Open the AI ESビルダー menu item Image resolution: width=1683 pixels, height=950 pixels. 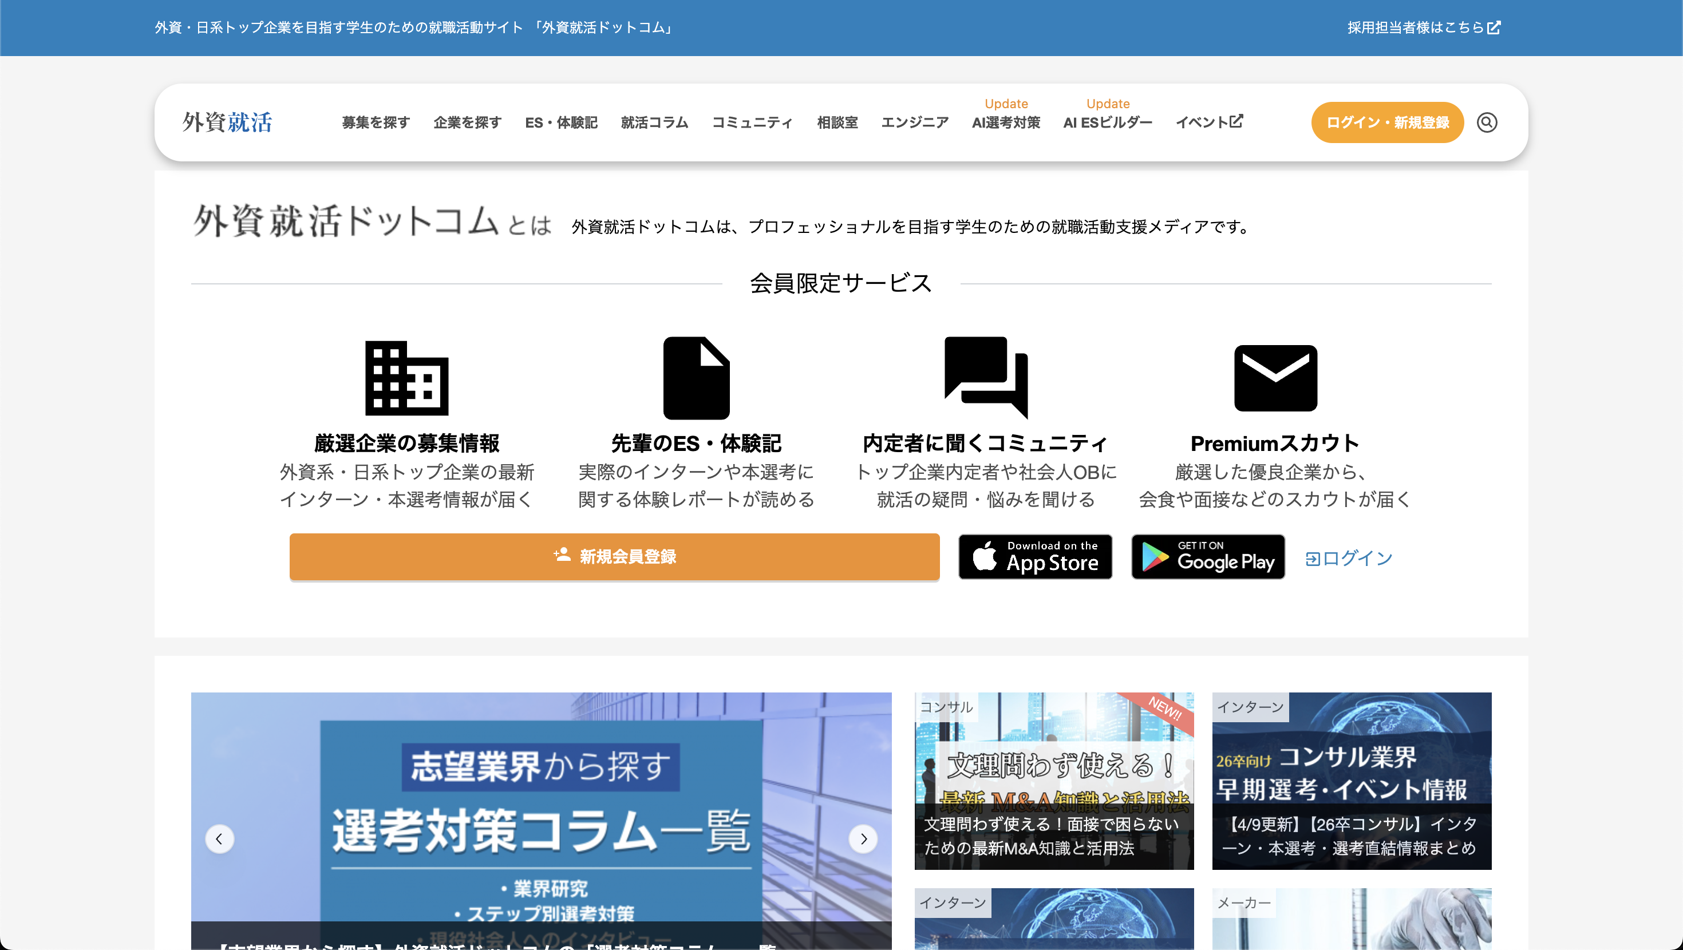coord(1108,122)
